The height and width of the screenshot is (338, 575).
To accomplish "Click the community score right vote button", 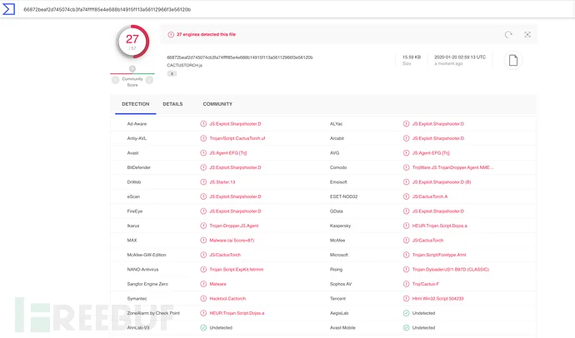I will 149,80.
